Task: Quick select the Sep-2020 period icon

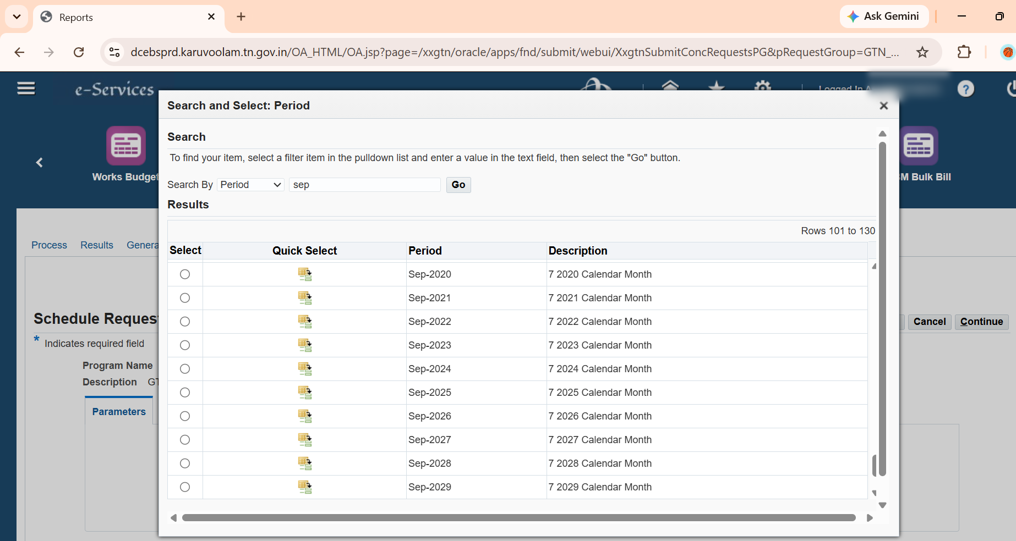Action: tap(305, 274)
